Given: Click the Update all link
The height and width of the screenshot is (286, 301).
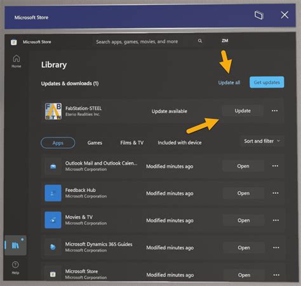Looking at the screenshot, I should click(229, 83).
